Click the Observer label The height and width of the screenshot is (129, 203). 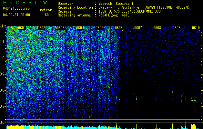coord(66,4)
